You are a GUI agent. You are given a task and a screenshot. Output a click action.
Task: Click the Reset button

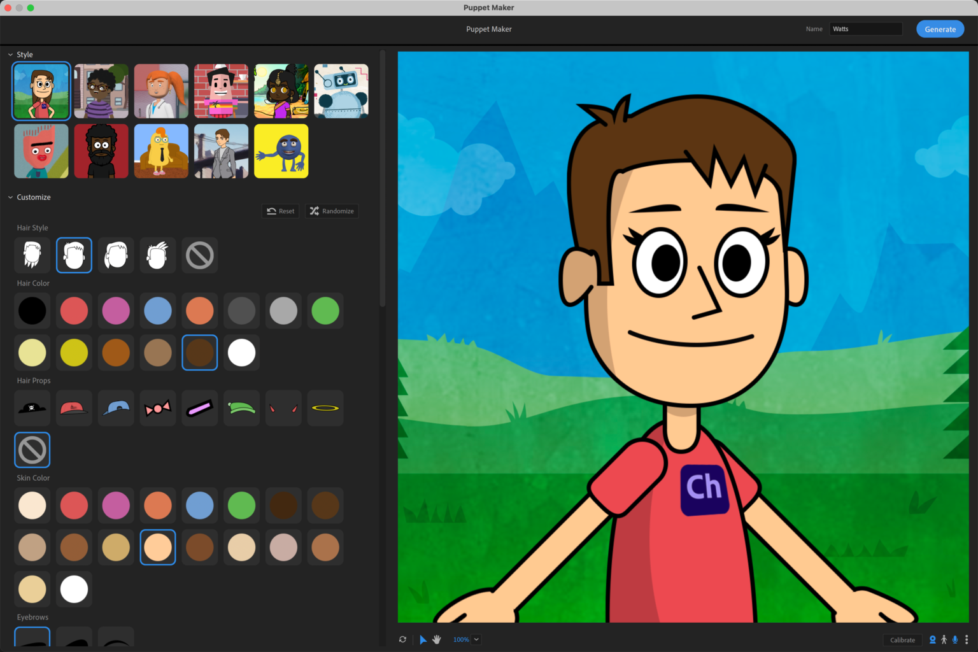click(281, 211)
